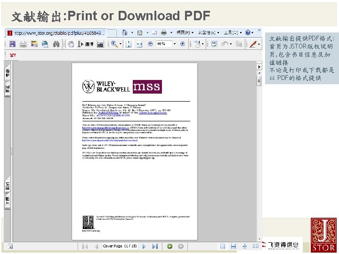Click the Fit Width icon
The width and height of the screenshot is (339, 254).
pyautogui.click(x=139, y=44)
